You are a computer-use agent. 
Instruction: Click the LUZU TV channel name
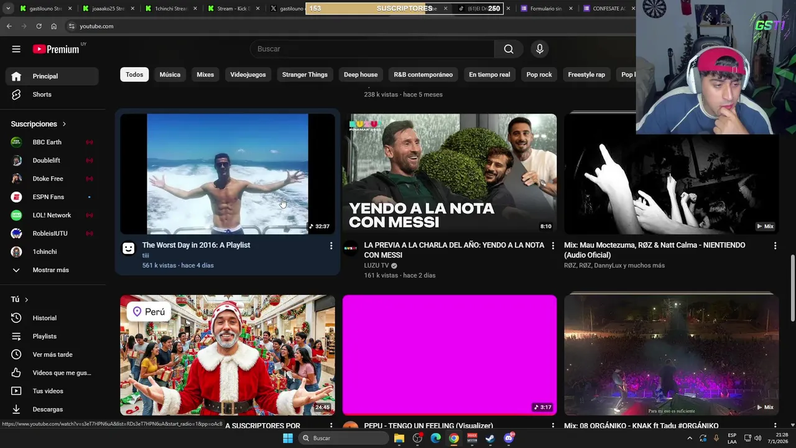(376, 265)
